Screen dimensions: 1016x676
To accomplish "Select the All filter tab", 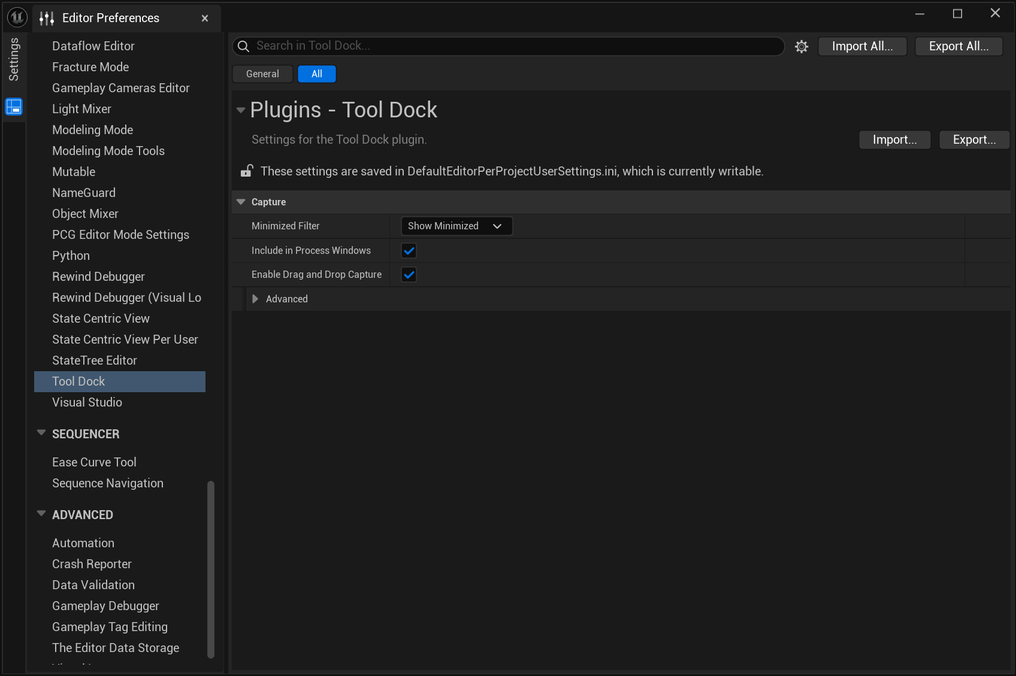I will click(x=317, y=74).
